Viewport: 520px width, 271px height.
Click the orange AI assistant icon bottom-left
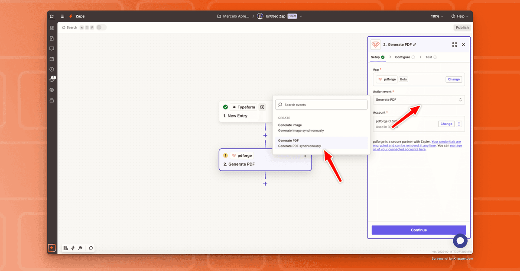[x=52, y=248]
